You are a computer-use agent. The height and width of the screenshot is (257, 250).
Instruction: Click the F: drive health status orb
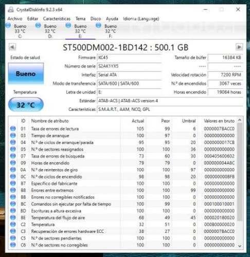[x=98, y=26]
